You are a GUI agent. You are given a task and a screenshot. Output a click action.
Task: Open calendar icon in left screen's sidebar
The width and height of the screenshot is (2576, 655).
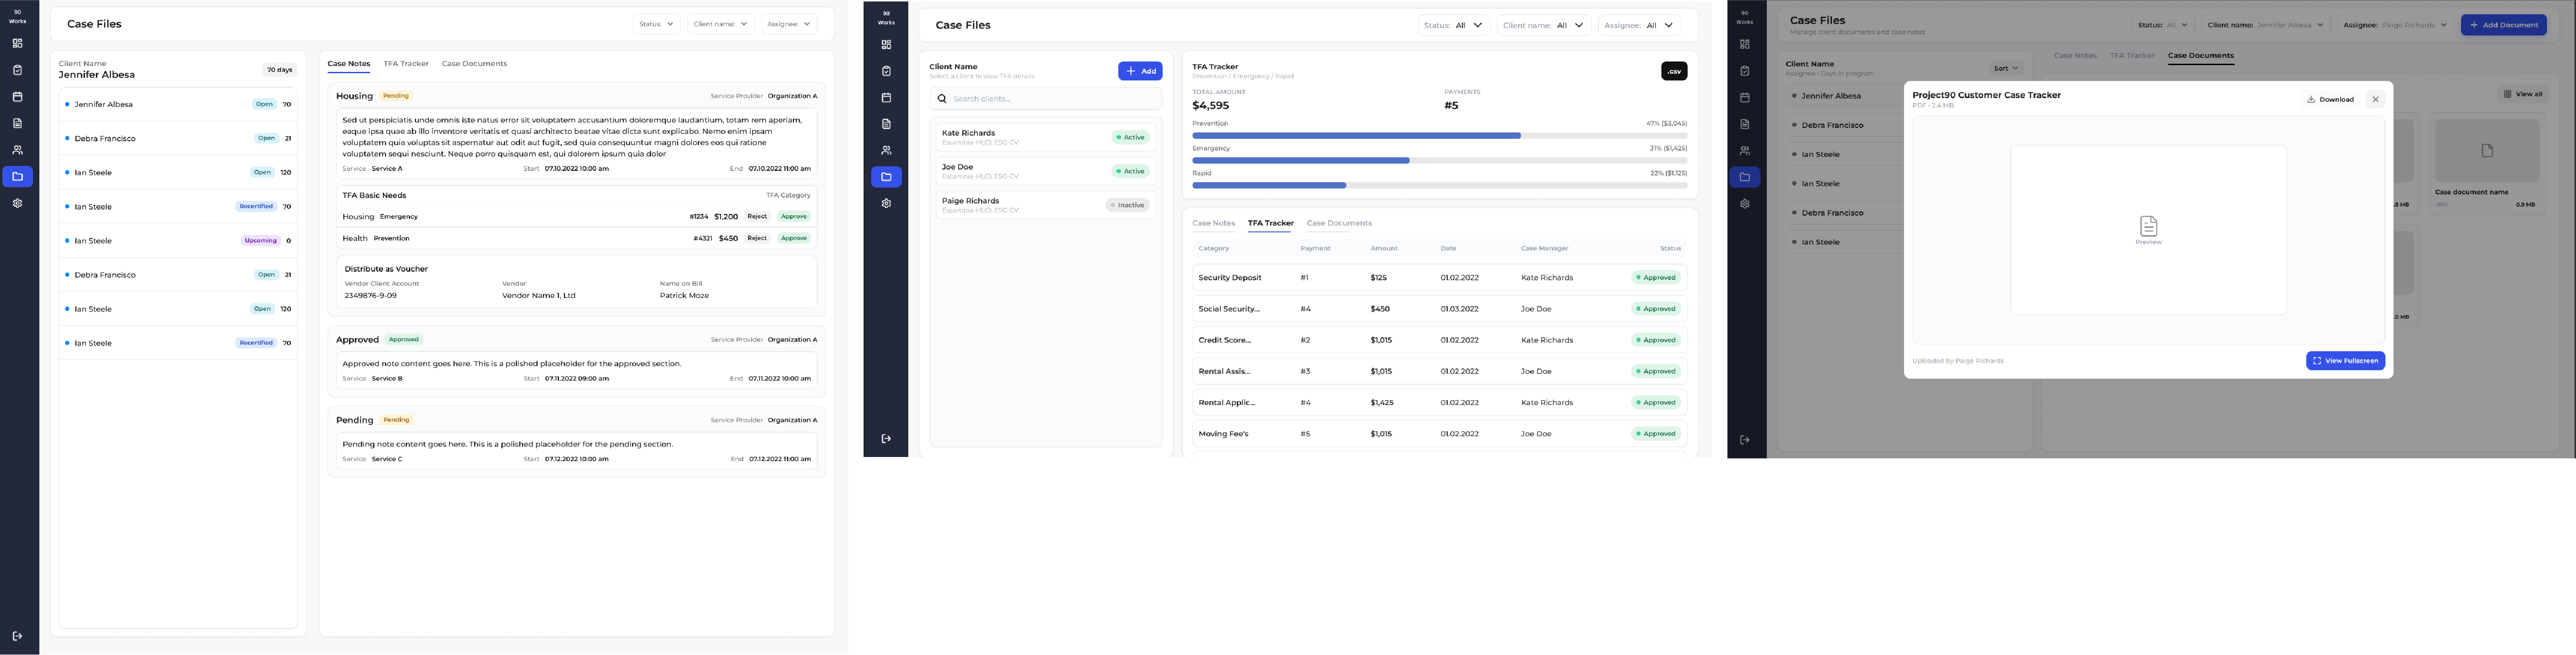tap(17, 97)
